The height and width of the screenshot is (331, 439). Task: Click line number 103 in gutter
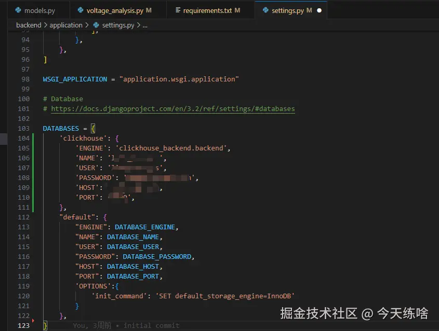(x=23, y=128)
